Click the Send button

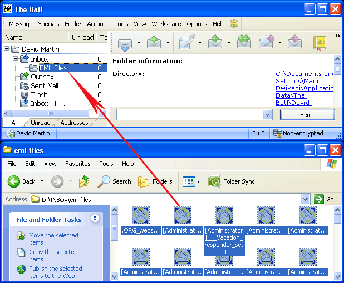tap(307, 115)
